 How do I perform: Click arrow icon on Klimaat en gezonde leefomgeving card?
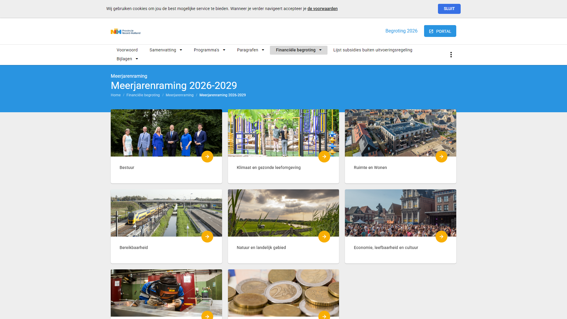click(x=324, y=157)
